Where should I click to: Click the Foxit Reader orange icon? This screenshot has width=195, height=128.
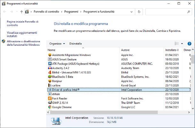pyautogui.click(x=50, y=98)
